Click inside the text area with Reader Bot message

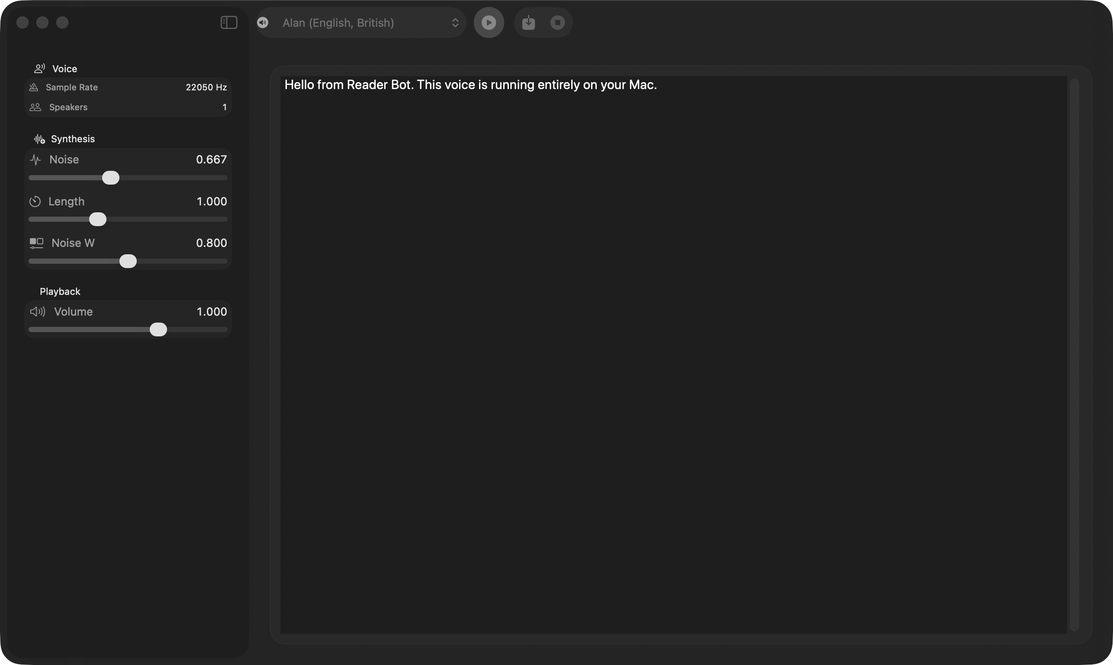[x=672, y=313]
